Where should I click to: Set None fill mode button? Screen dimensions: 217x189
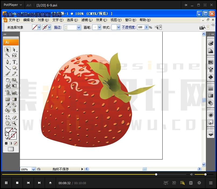coord(16,143)
